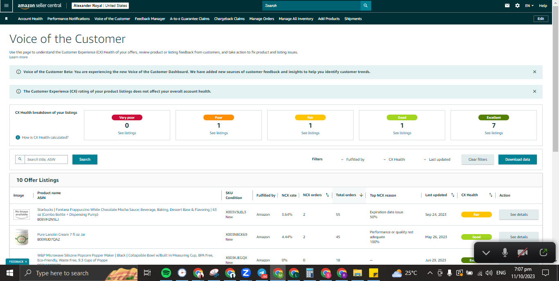Open the EN language dropdown
Viewport: 559px width, 281px height.
(x=530, y=6)
